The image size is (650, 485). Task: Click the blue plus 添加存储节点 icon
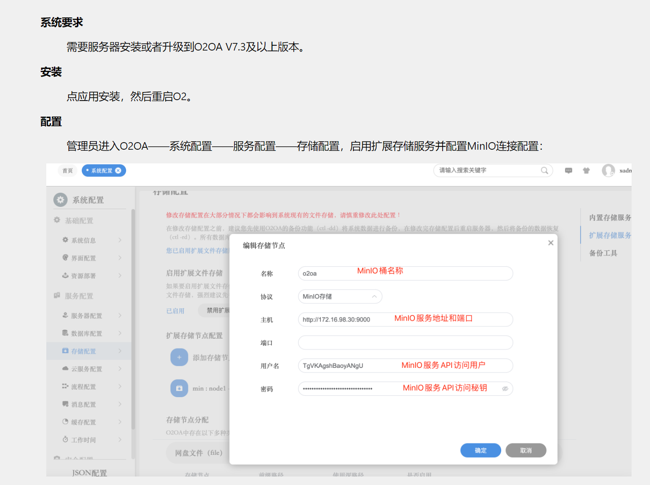point(179,357)
